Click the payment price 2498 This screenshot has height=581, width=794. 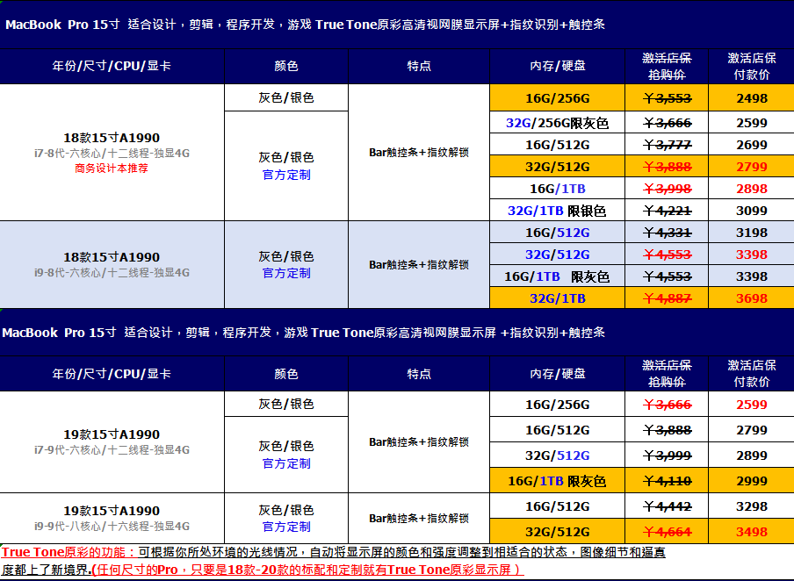(752, 98)
